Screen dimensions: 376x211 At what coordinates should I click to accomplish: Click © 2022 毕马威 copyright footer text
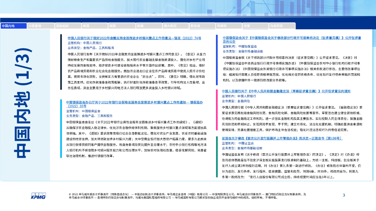[x=187, y=196]
